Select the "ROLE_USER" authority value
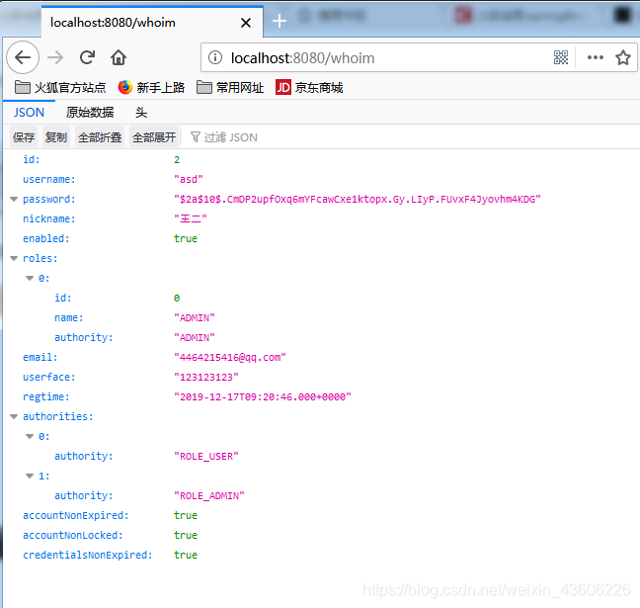The height and width of the screenshot is (608, 640). (206, 457)
